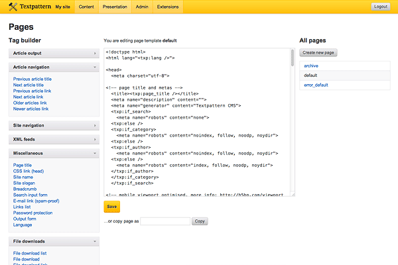
Task: Collapse the Miscellaneous section
Action: (x=53, y=153)
